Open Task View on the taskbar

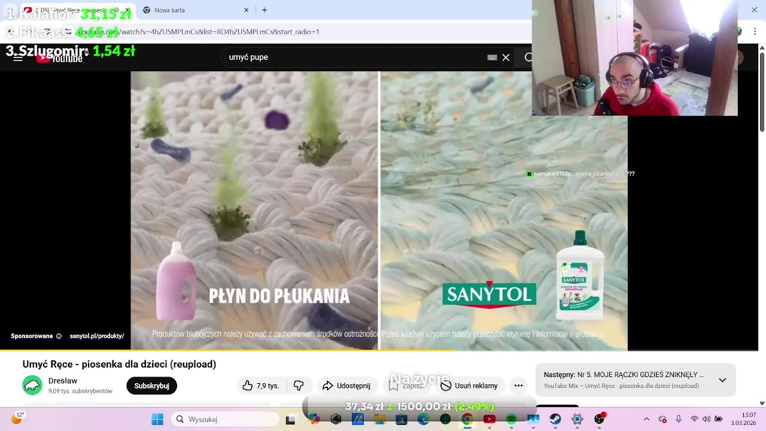pos(290,419)
